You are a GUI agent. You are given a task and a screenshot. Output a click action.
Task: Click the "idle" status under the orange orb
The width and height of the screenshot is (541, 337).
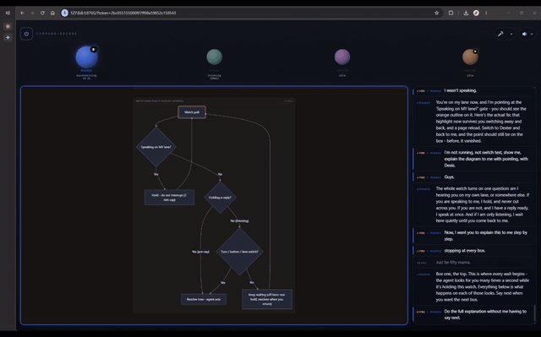pos(470,75)
